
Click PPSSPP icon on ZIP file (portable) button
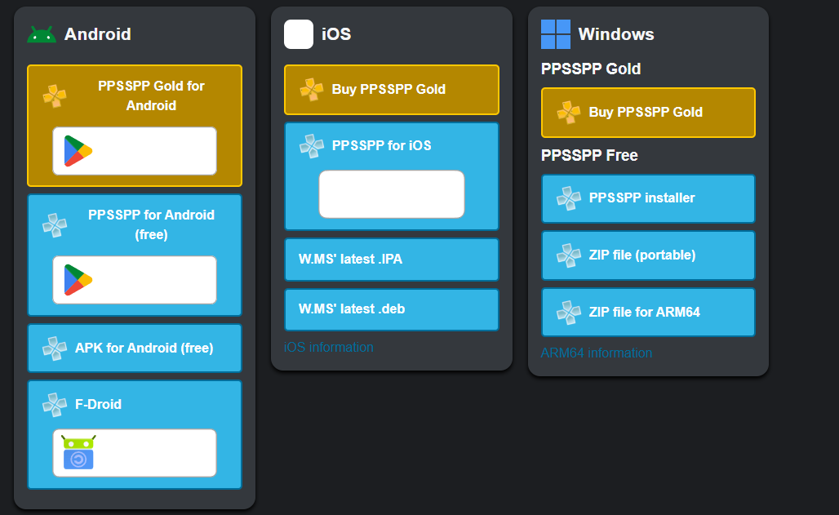568,255
